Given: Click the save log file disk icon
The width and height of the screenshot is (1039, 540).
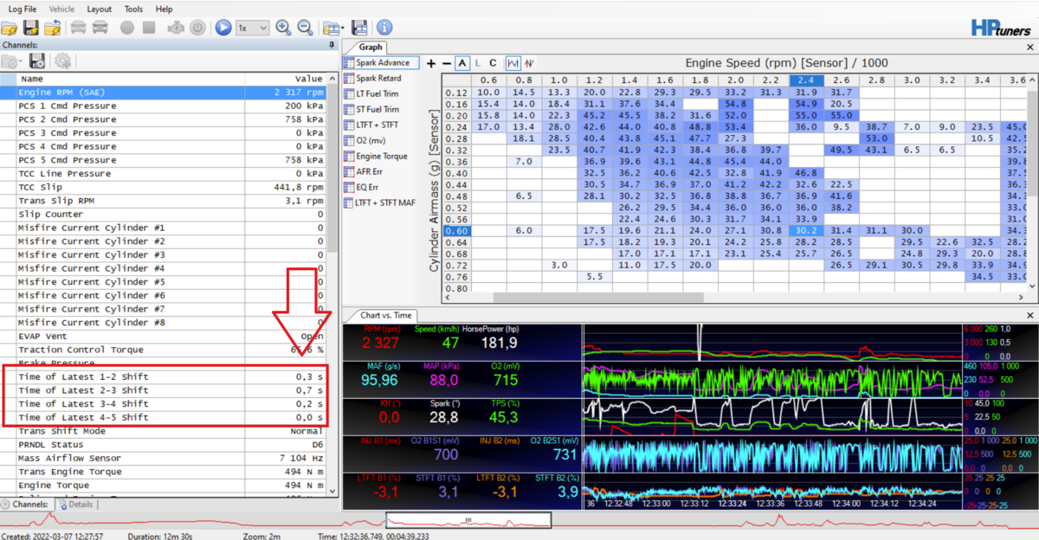Looking at the screenshot, I should [31, 28].
